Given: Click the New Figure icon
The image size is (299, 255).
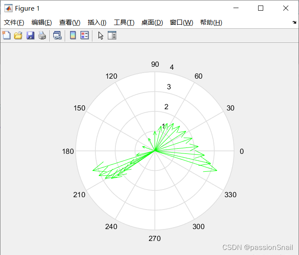Looking at the screenshot, I should (x=6, y=35).
